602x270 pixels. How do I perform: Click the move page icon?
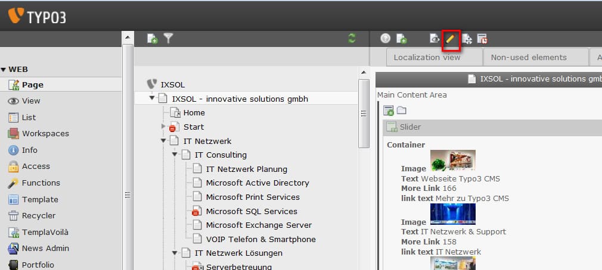point(467,39)
